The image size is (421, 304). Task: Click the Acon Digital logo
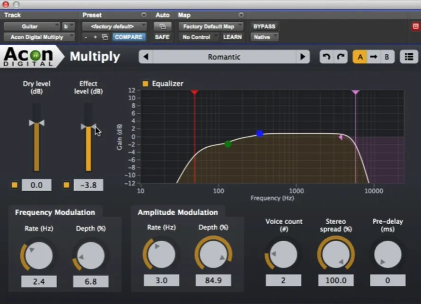(28, 57)
